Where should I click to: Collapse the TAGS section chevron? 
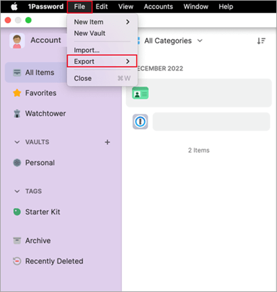(x=17, y=191)
